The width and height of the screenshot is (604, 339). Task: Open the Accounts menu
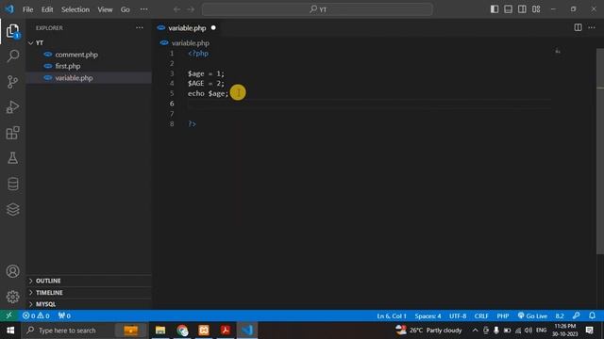coord(12,271)
